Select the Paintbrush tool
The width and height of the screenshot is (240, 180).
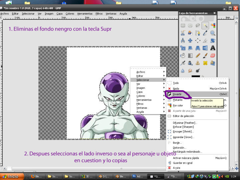tap(205, 55)
